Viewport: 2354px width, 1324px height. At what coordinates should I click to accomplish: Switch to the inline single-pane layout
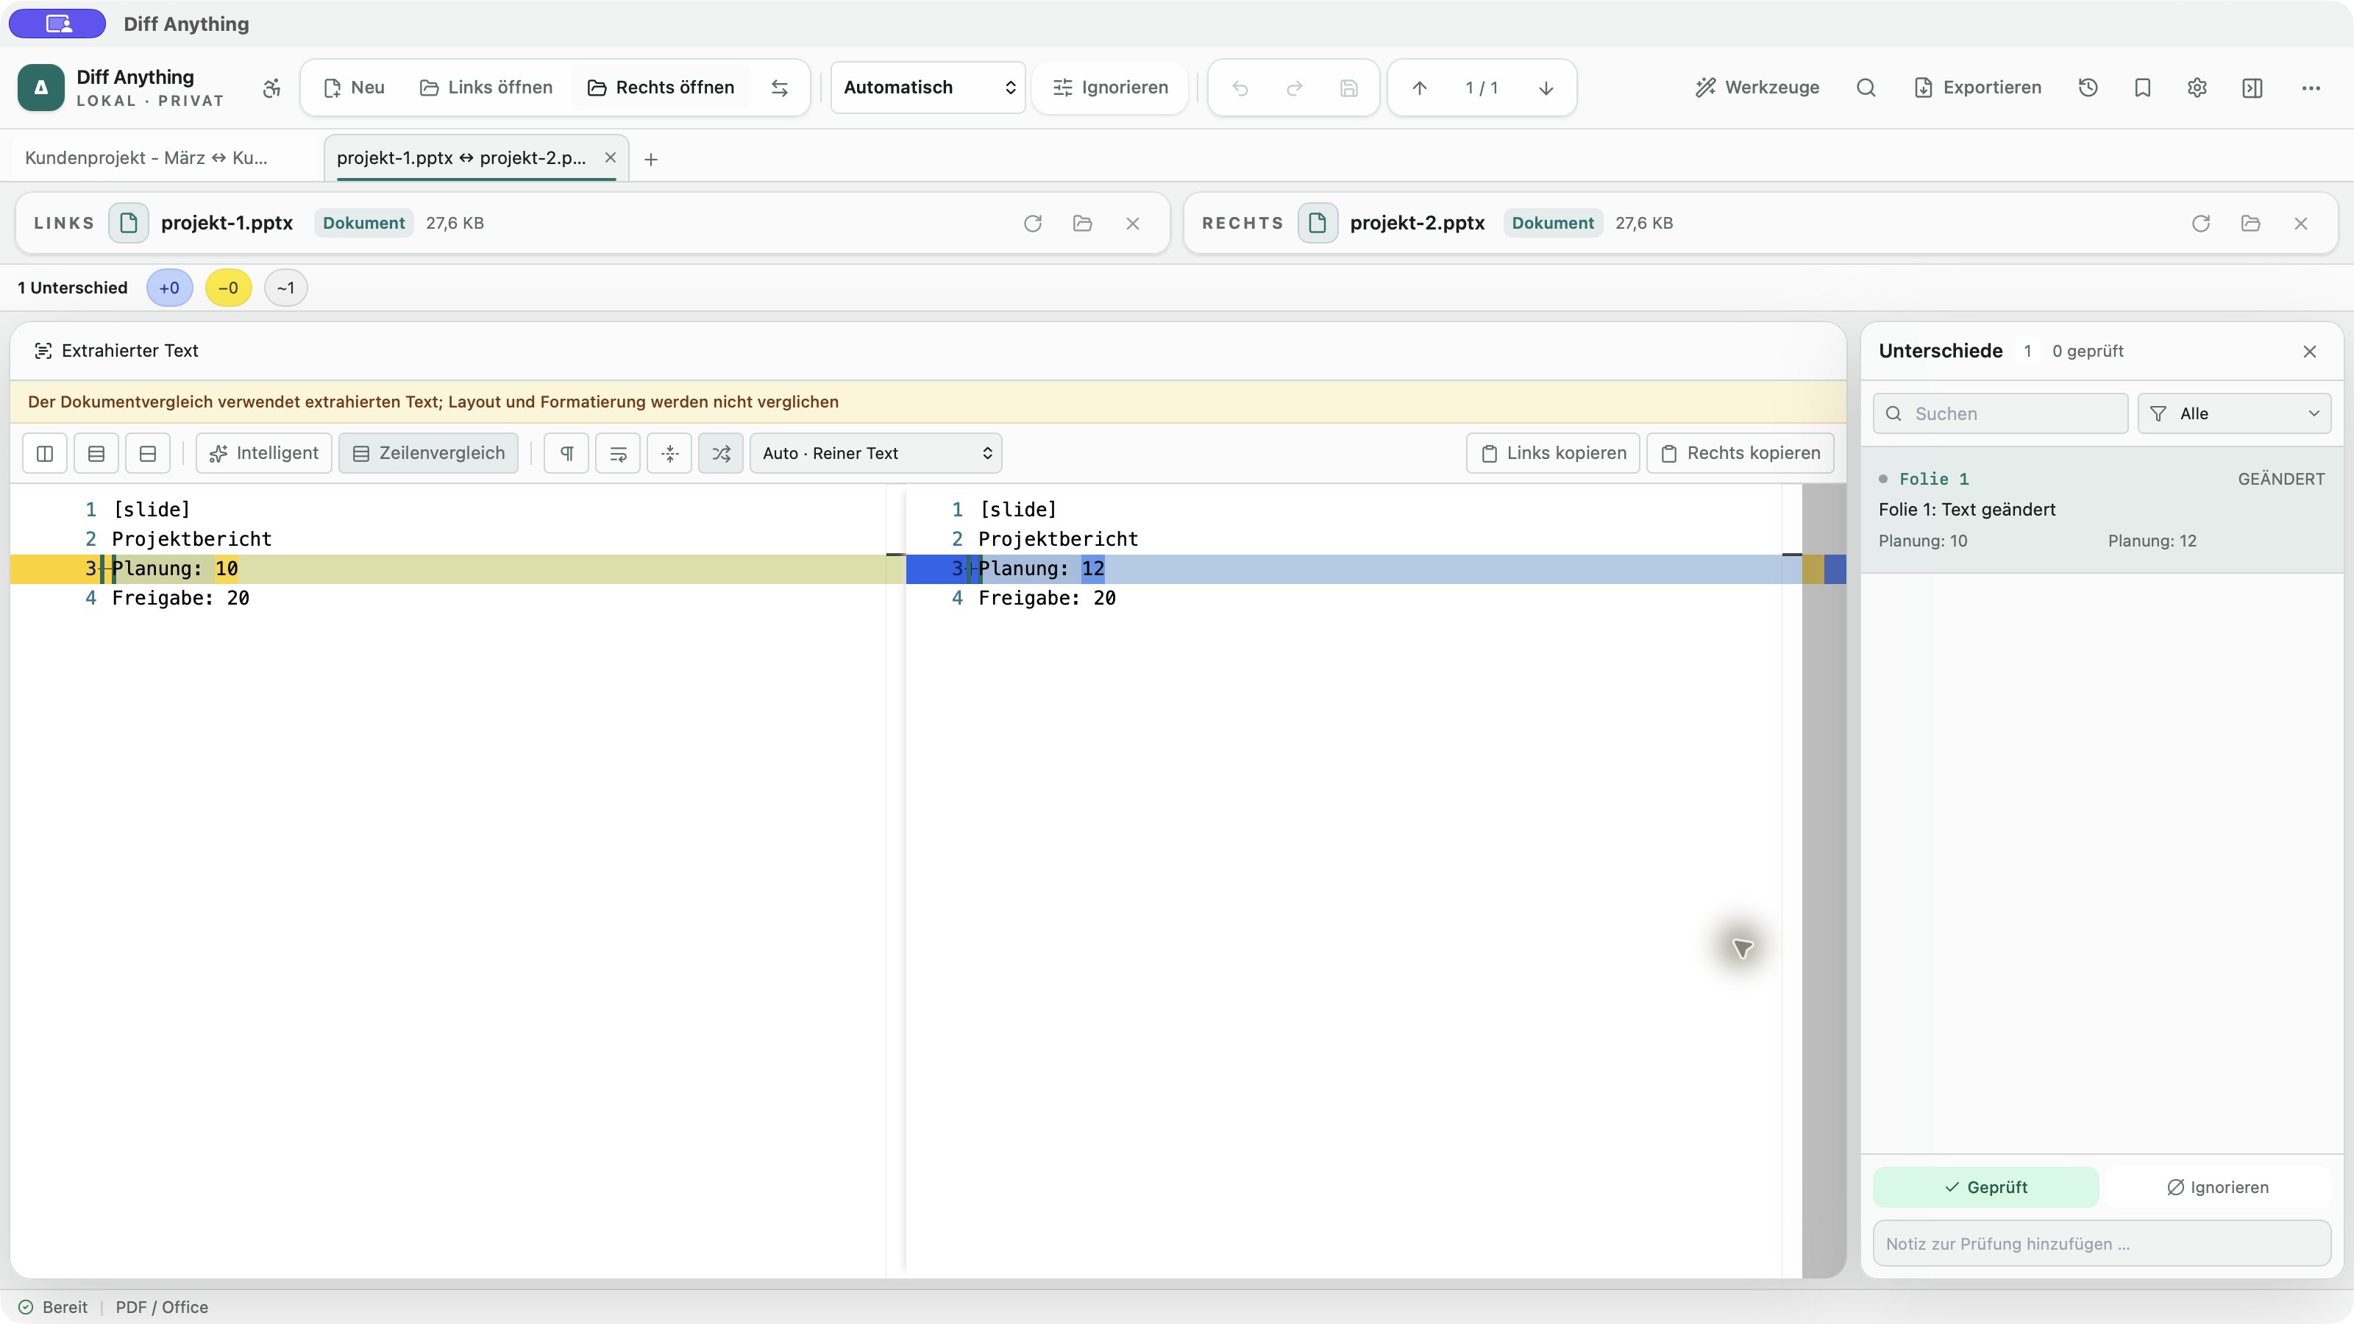147,453
